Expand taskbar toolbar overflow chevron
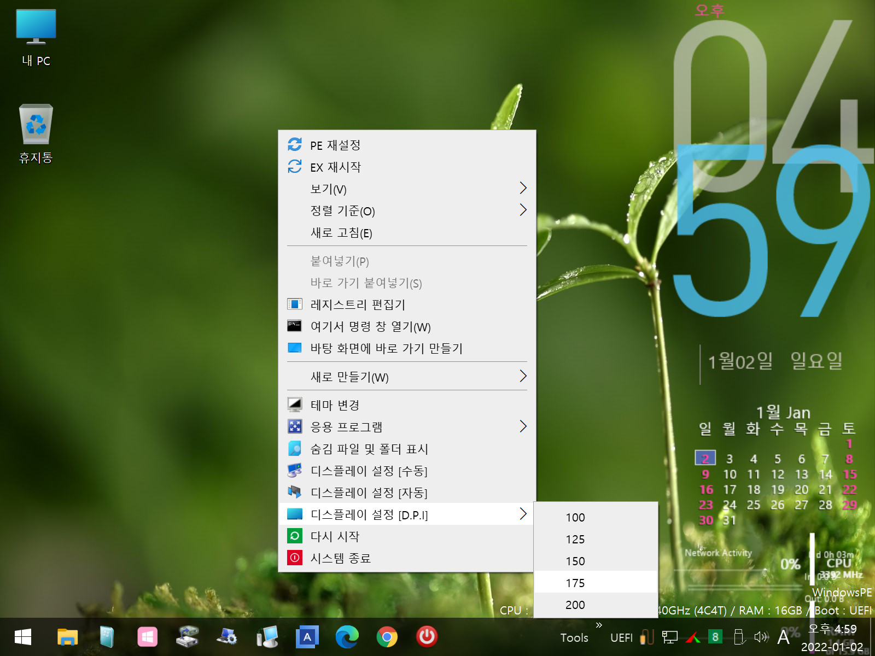The image size is (875, 656). point(599,625)
